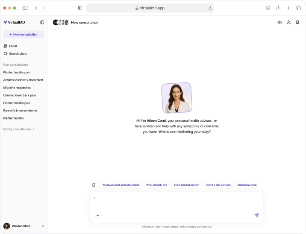Select "I have a skin concern" suggestion
The width and height of the screenshot is (306, 234).
[x=218, y=185]
